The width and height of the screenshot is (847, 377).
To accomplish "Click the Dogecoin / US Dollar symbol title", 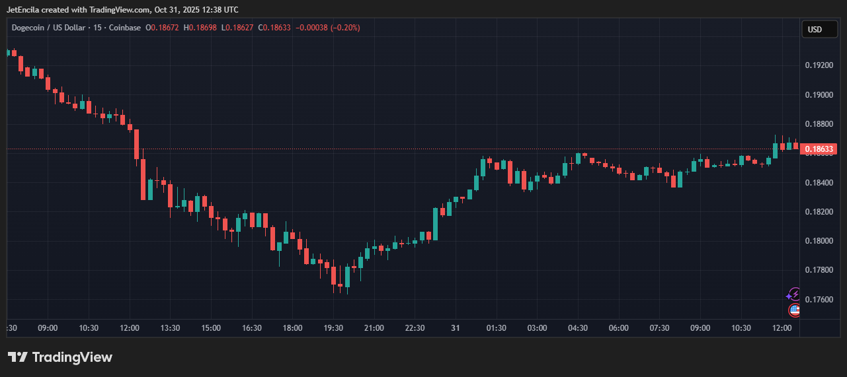I will coord(53,28).
